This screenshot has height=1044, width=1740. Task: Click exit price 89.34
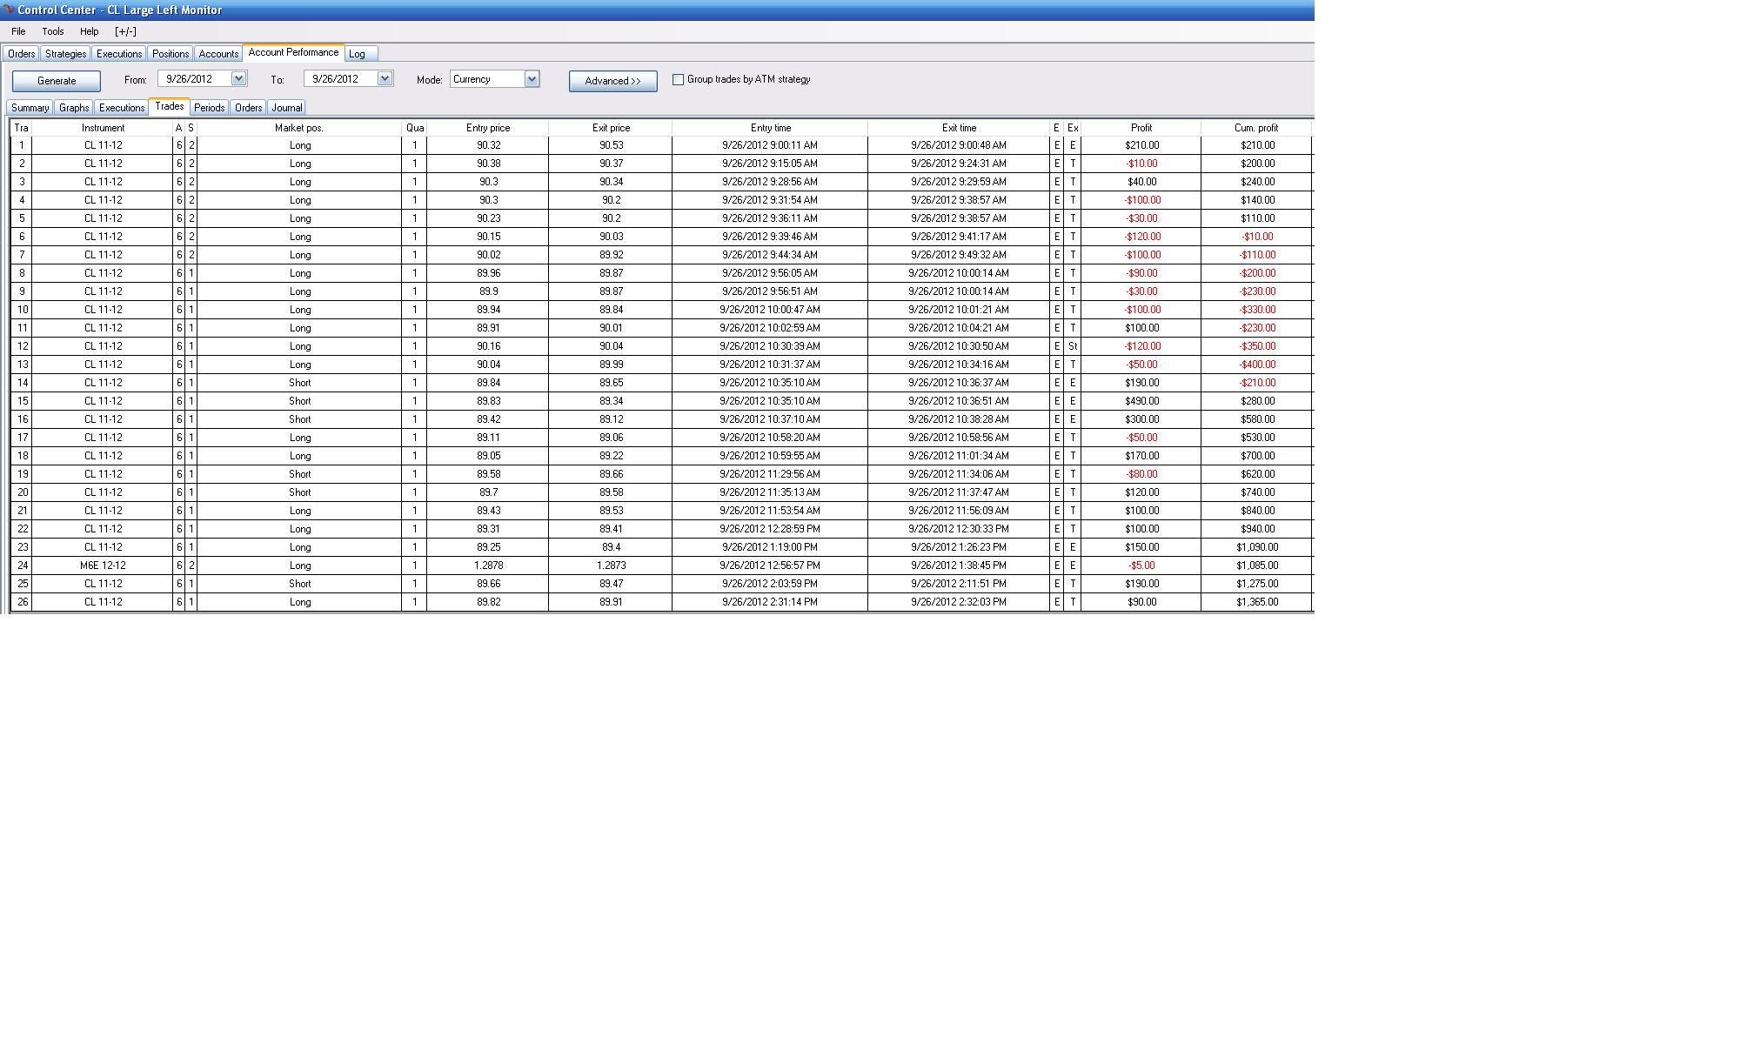tap(611, 401)
